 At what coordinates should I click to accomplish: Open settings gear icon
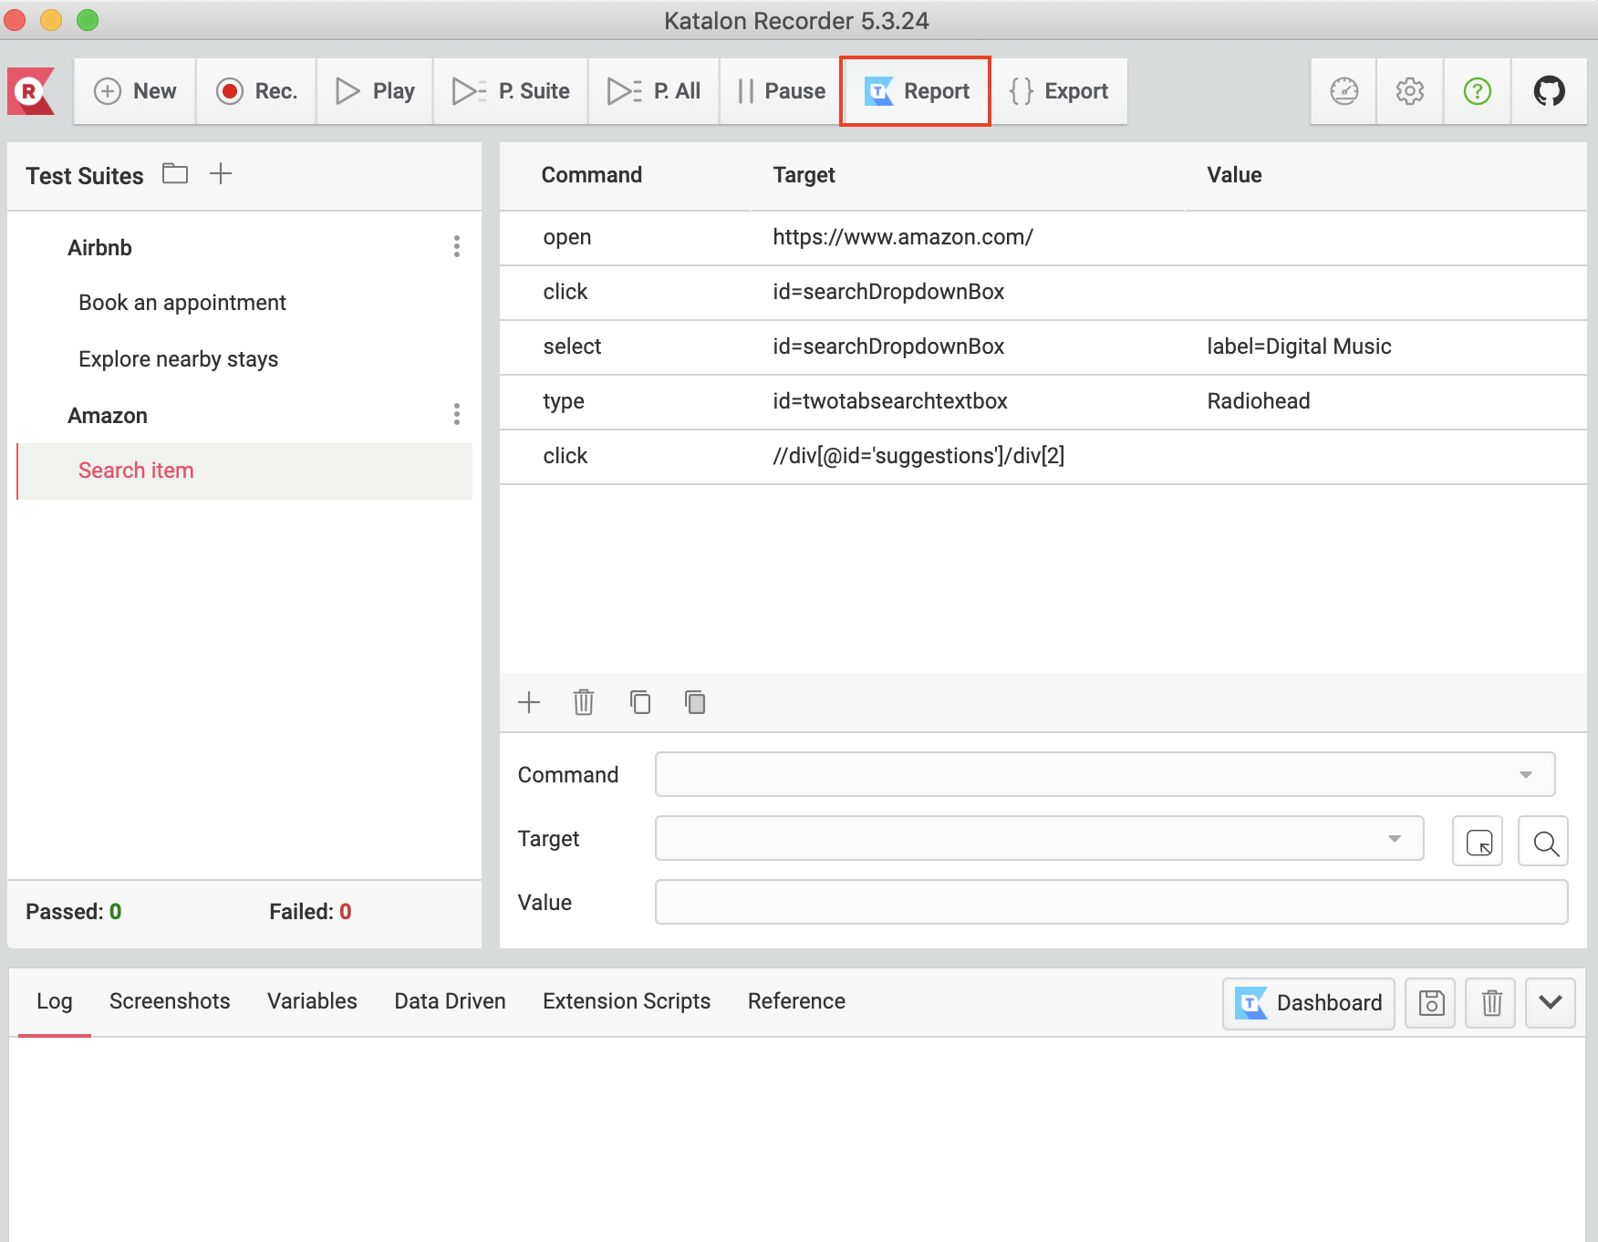click(1410, 91)
